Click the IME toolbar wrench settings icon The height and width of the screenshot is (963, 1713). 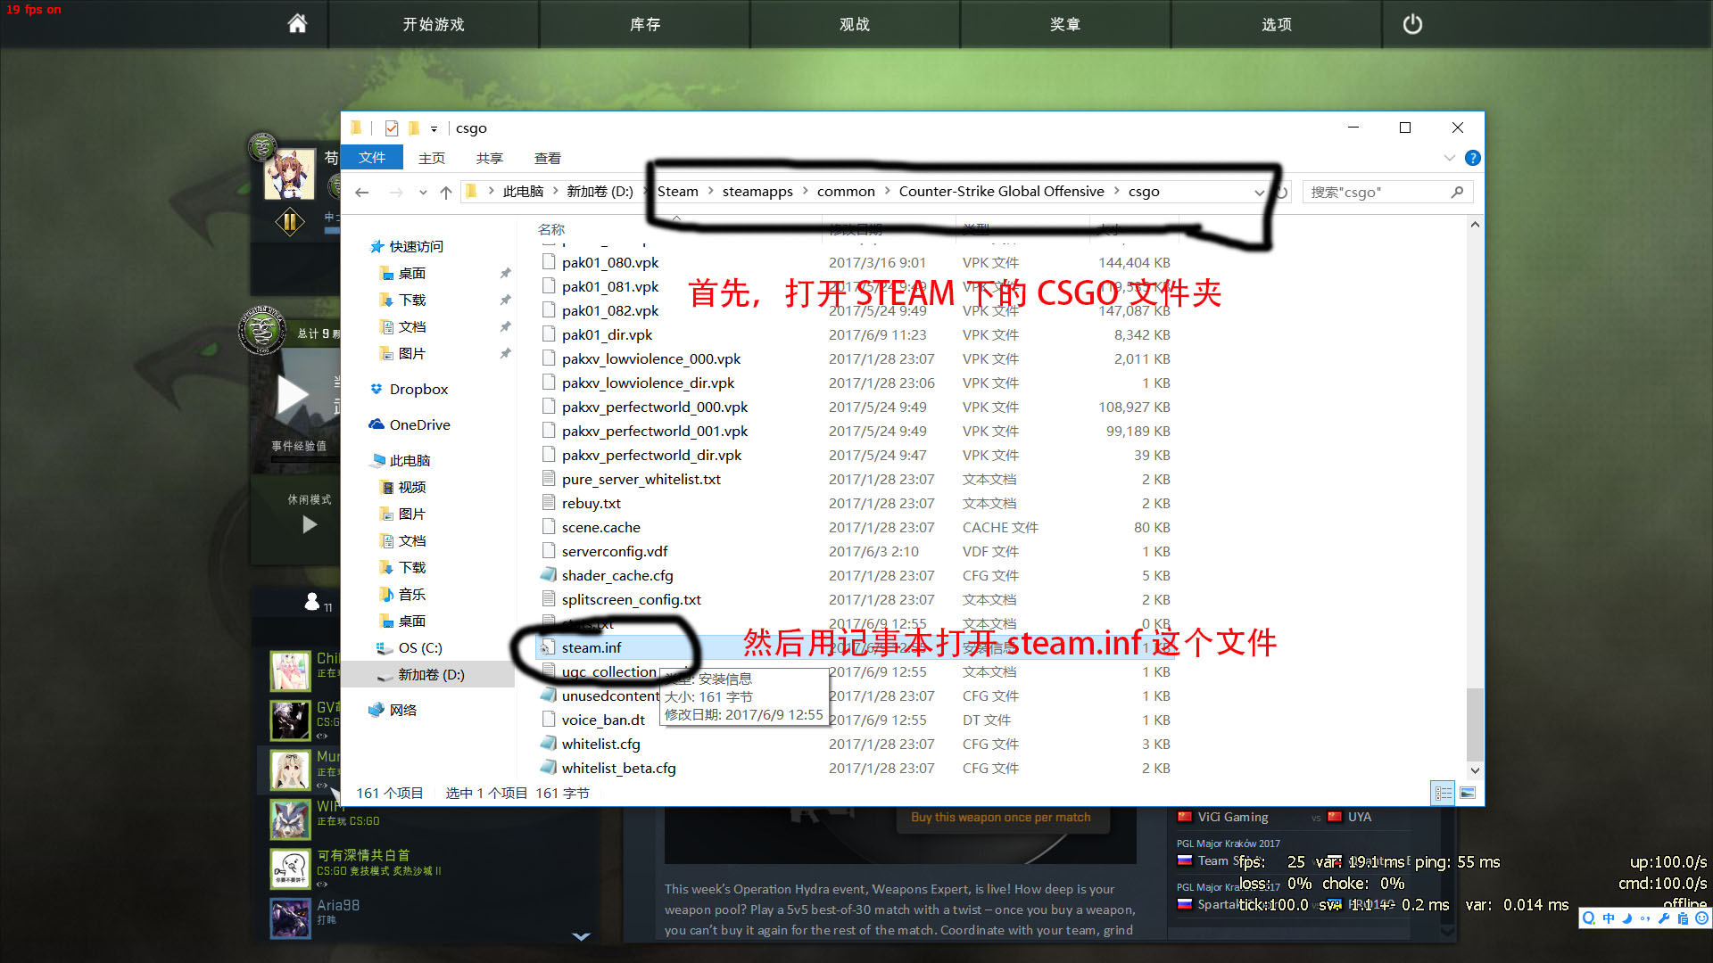point(1663,918)
